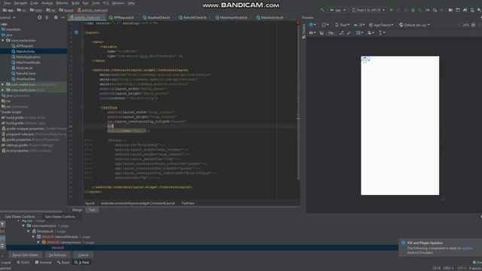The width and height of the screenshot is (482, 271).
Task: Hide the Project panel with the minus icon
Action: point(63,17)
